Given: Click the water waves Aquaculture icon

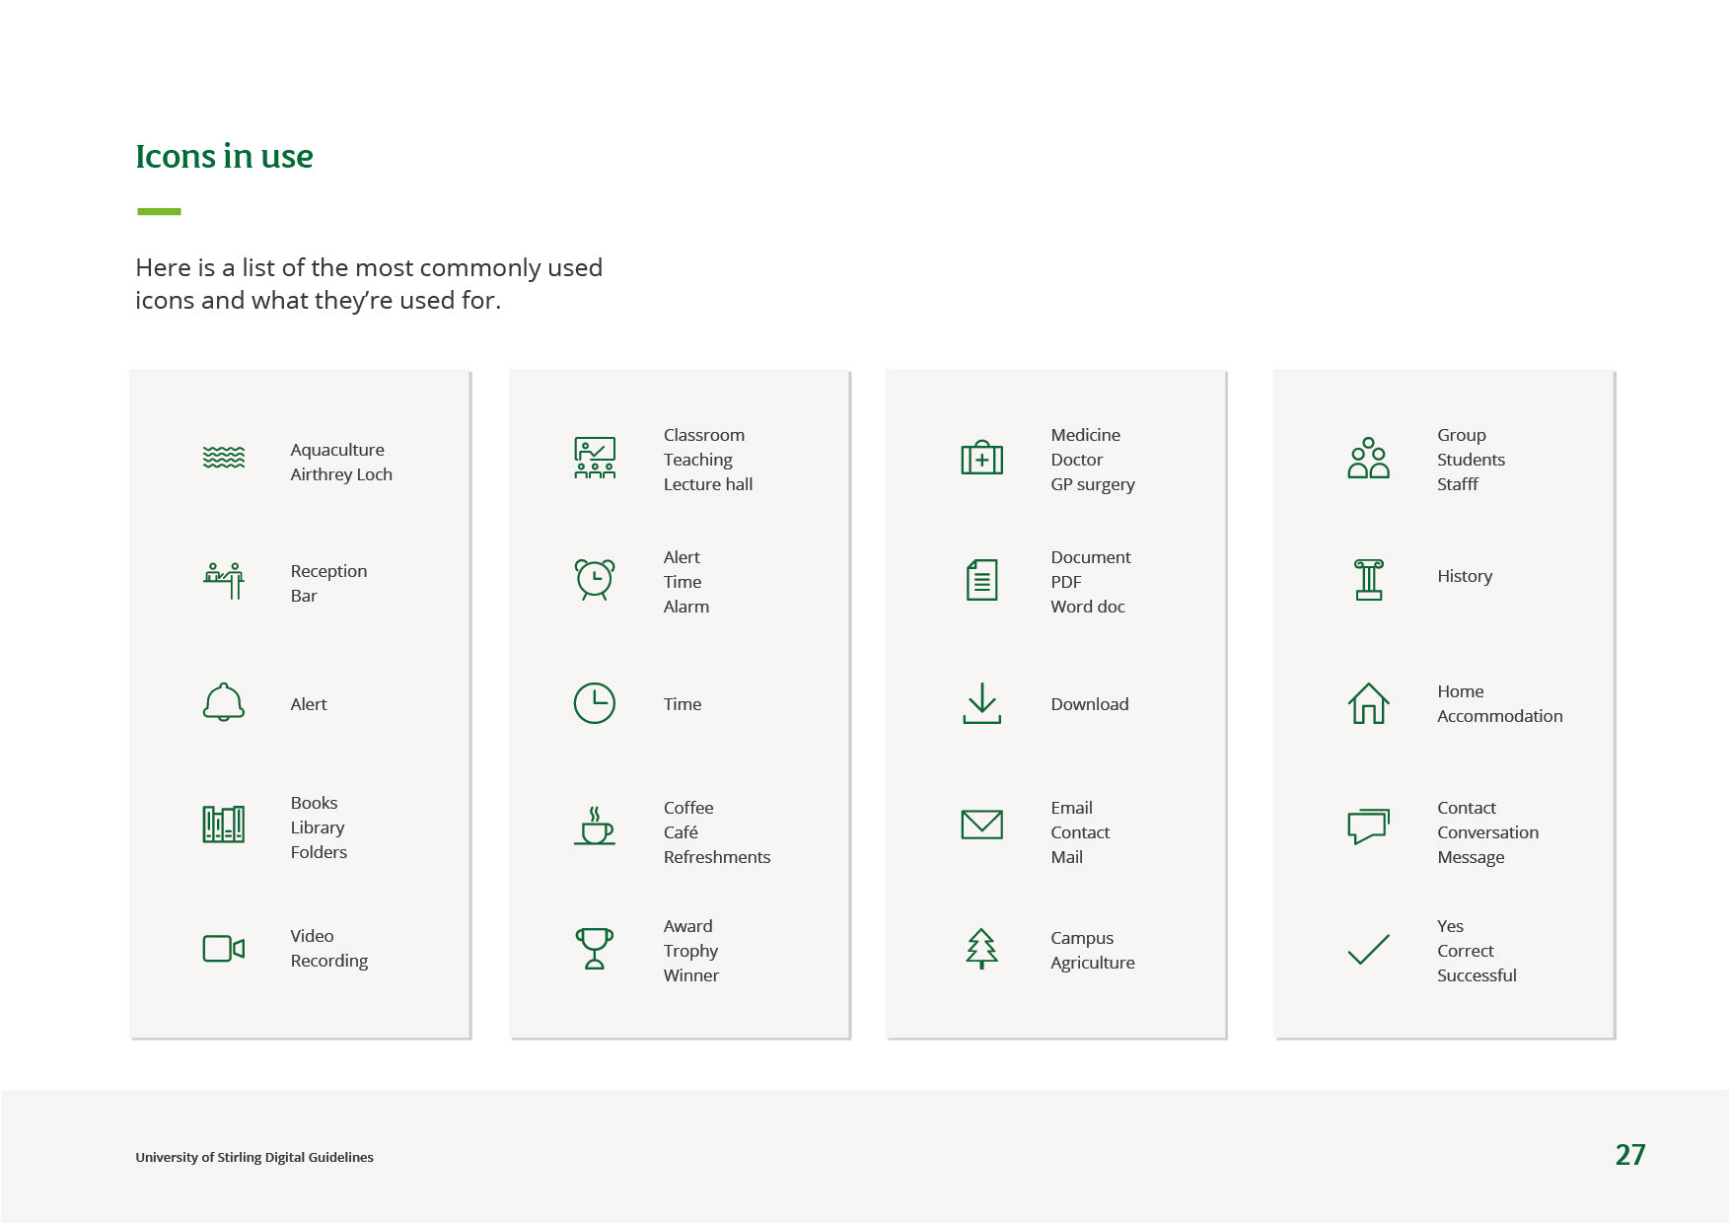Looking at the screenshot, I should coord(224,458).
